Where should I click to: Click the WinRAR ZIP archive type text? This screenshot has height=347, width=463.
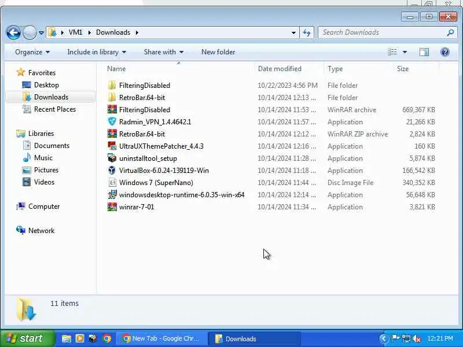(x=358, y=134)
